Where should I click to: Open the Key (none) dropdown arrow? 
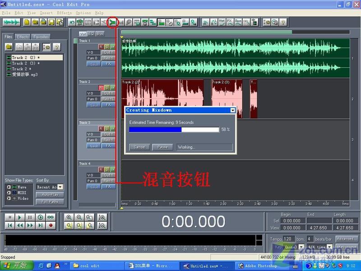coord(301,247)
